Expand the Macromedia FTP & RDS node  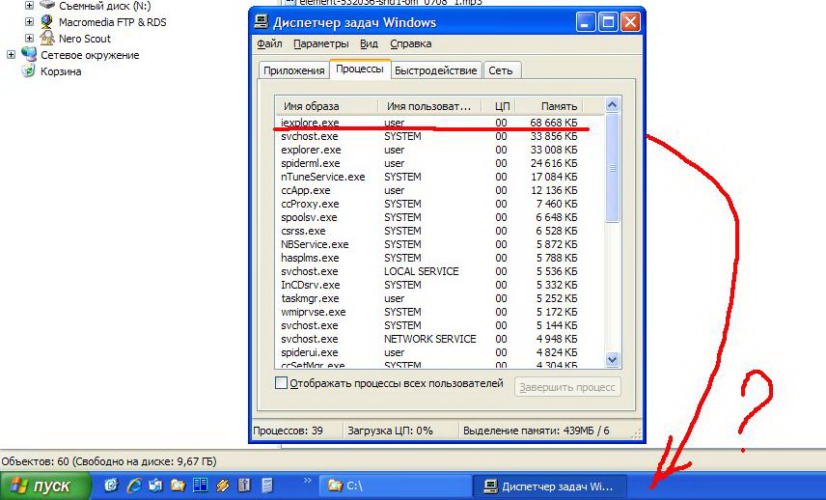(29, 21)
